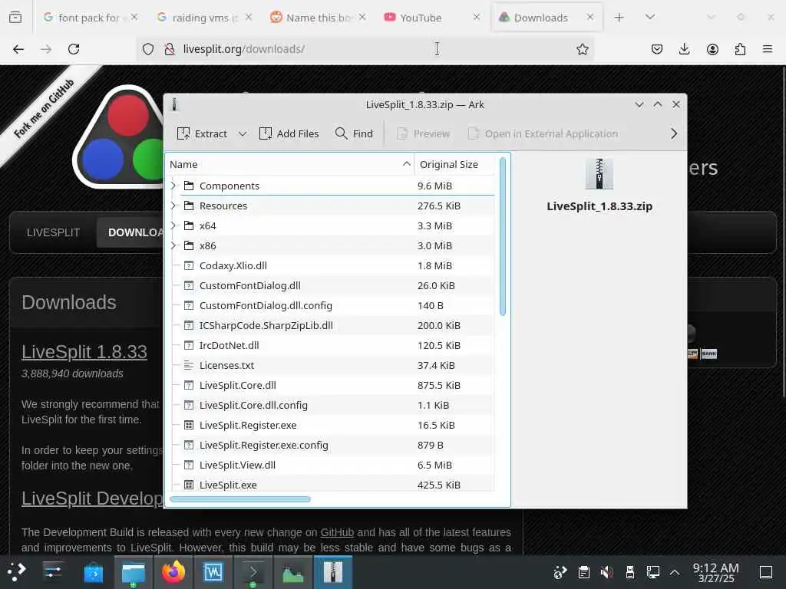Switch to 'raiding vms' browser tab
The width and height of the screenshot is (786, 589).
(204, 18)
